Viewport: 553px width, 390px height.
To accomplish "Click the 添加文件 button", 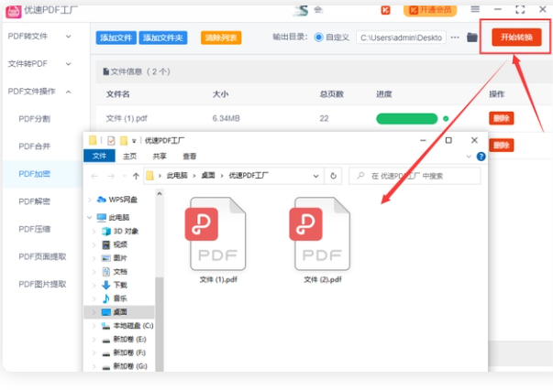I will [x=116, y=38].
